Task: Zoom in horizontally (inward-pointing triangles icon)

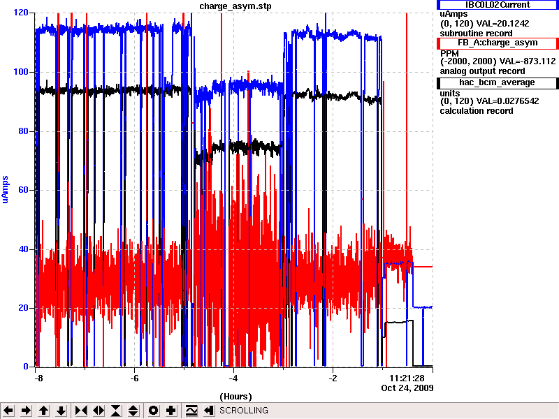Action: (x=81, y=411)
